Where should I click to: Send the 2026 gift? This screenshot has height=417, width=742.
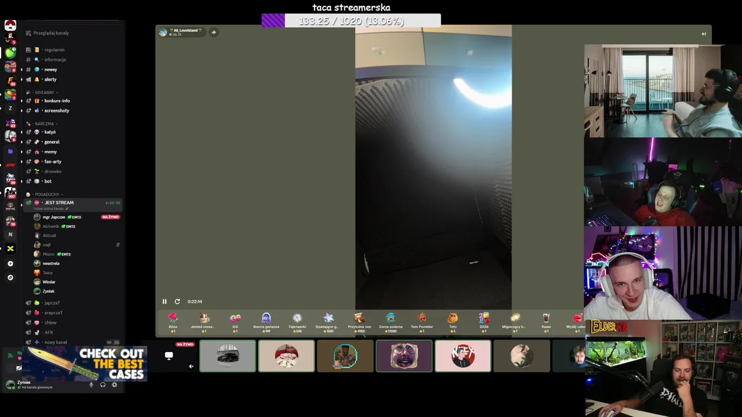tap(484, 322)
